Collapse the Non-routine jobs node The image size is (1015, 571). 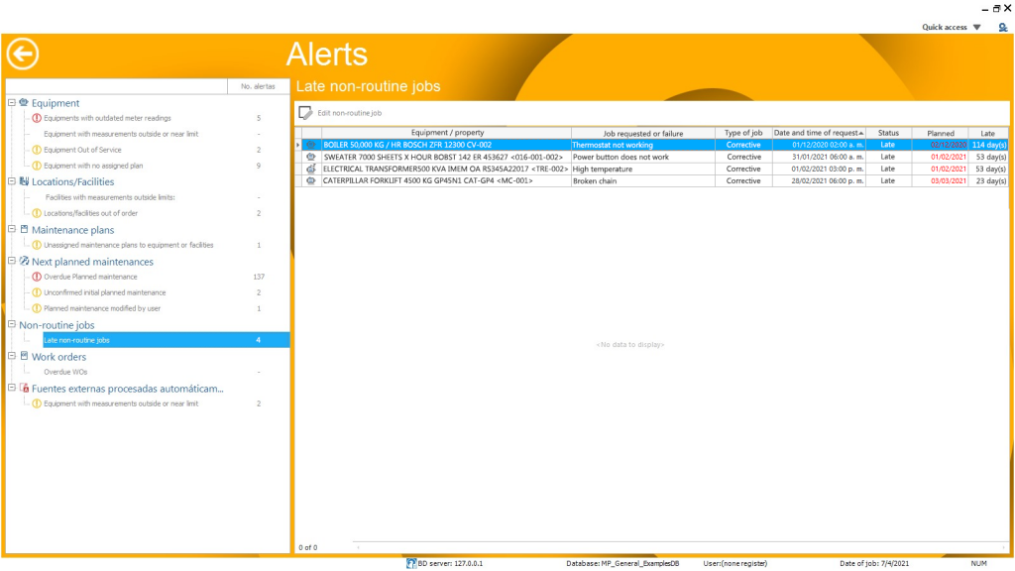12,324
